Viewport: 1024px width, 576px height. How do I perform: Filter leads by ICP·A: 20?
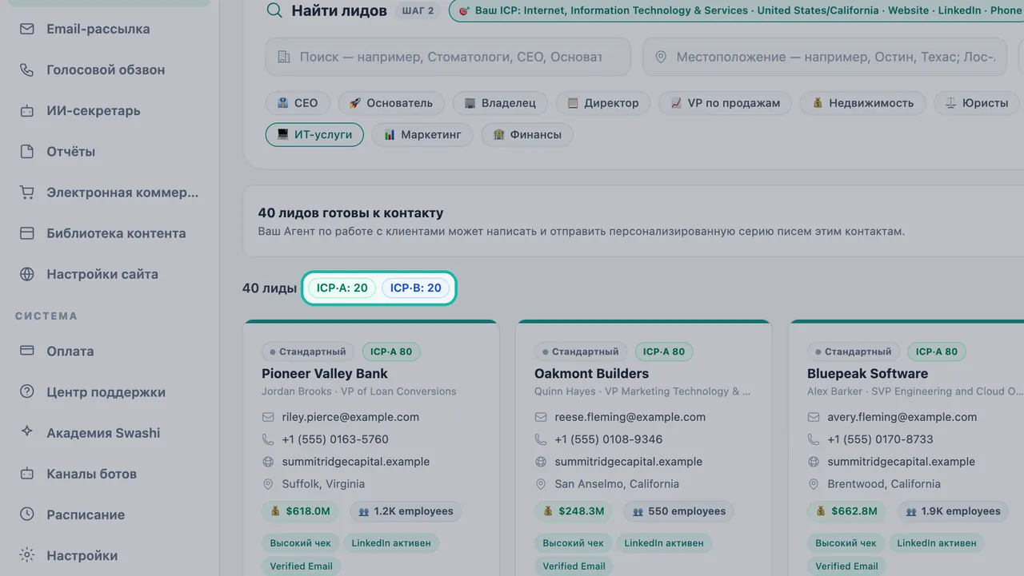tap(342, 288)
